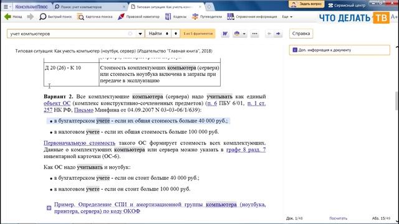Open more actions with the three dots button
Screen dimensions: 399x224
point(254,34)
